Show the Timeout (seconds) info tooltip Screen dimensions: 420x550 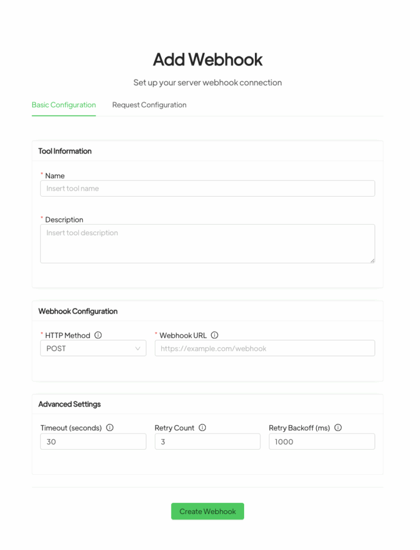110,428
